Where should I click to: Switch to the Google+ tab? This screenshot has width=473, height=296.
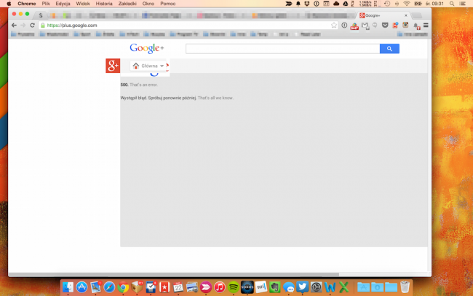(383, 15)
